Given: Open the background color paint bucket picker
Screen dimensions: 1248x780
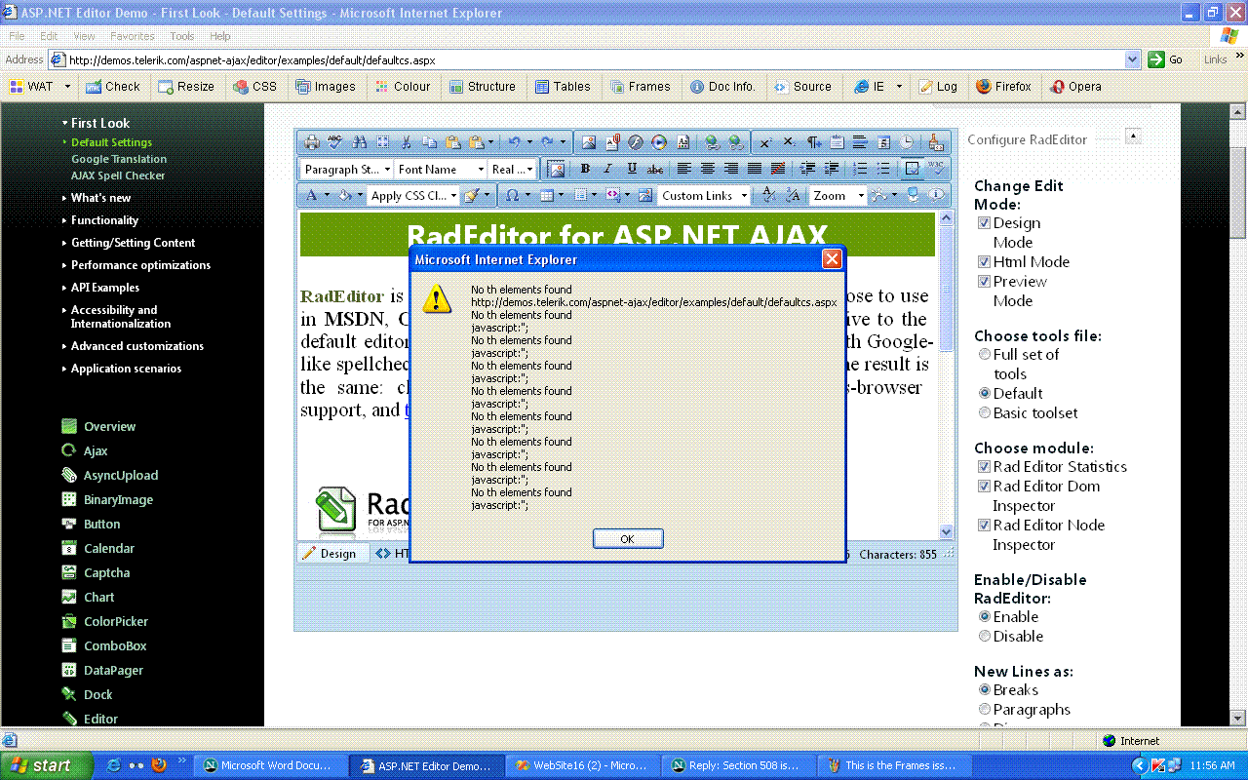Looking at the screenshot, I should [343, 195].
